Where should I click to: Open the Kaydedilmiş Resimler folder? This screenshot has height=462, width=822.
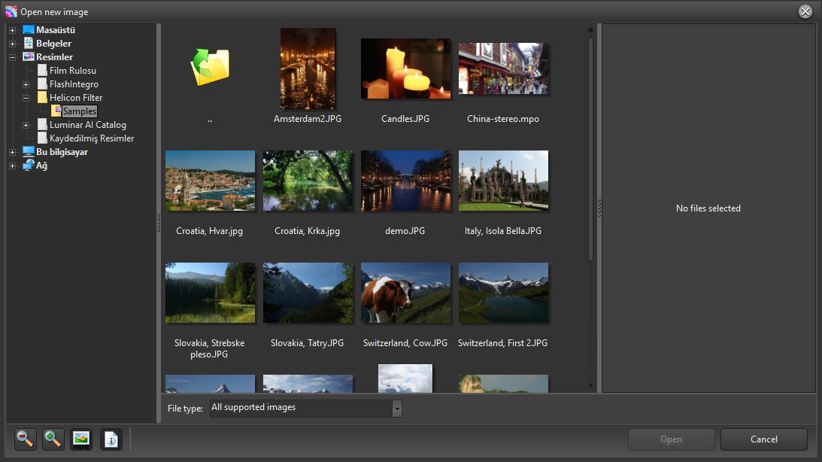coord(92,138)
